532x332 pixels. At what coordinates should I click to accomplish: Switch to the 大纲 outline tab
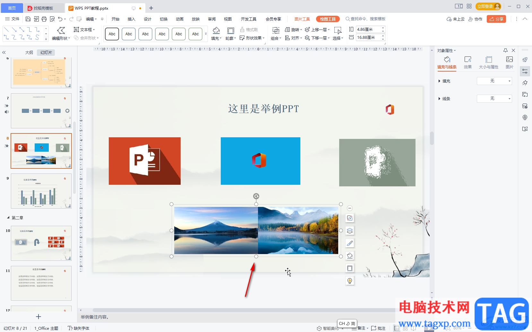[x=29, y=52]
